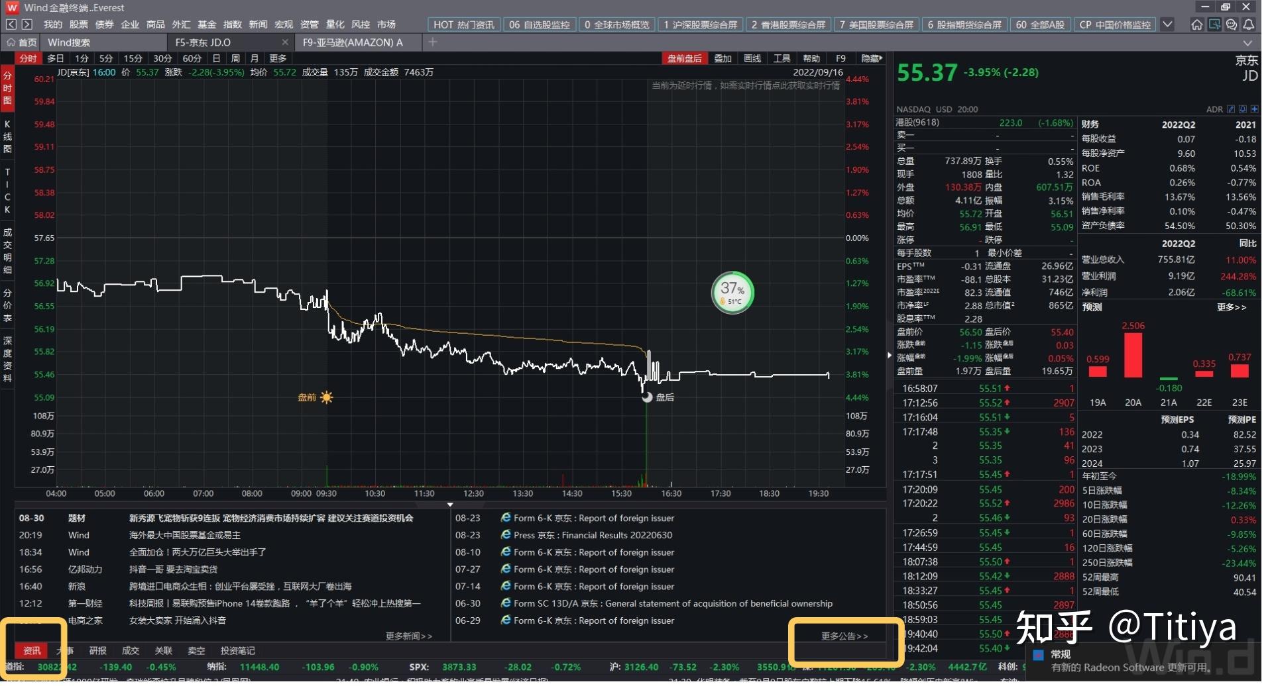Screen dimensions: 1272x686
Task: Open the 宏观 menu
Action: [285, 24]
